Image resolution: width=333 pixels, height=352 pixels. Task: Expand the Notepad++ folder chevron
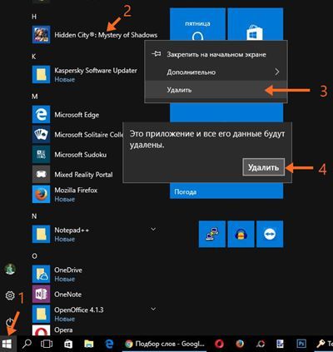(x=153, y=229)
